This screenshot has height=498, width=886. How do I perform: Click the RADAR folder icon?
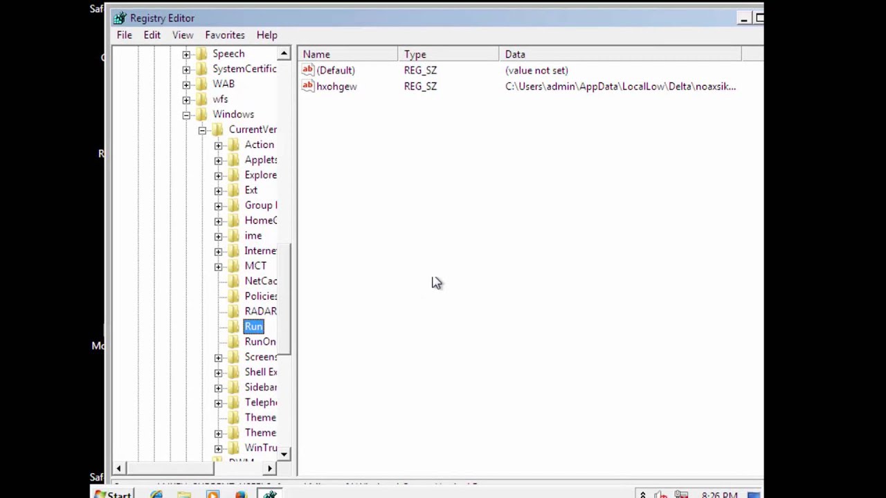233,311
